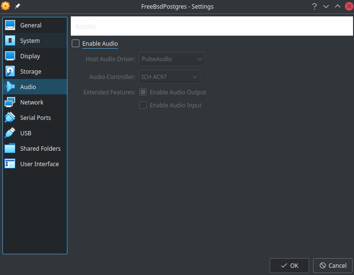Select the USB label in sidebar
This screenshot has height=275, width=354.
tap(26, 133)
